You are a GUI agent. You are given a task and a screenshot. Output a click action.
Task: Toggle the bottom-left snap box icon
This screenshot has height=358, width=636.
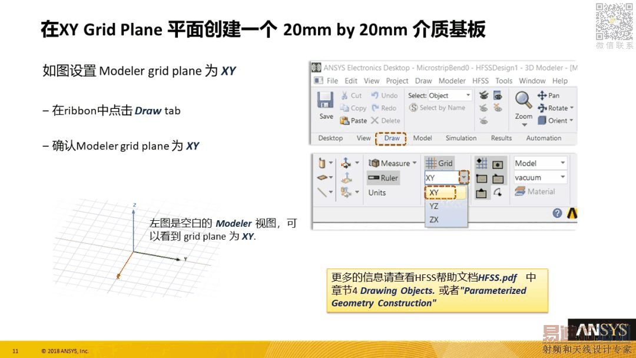482,193
